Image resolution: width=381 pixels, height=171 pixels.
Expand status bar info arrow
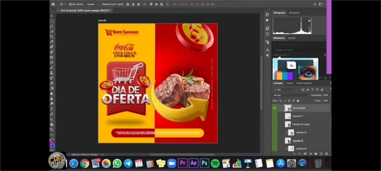[103, 154]
